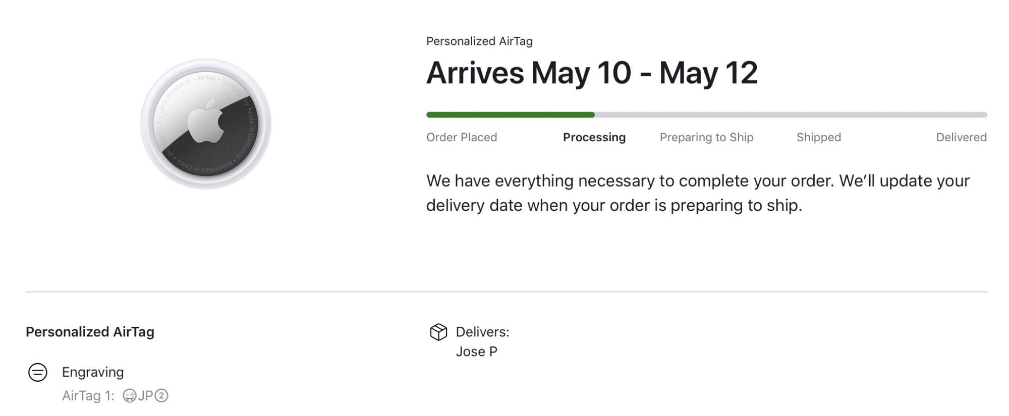Click the green filled portion of progress bar
The width and height of the screenshot is (1009, 416).
tap(510, 115)
